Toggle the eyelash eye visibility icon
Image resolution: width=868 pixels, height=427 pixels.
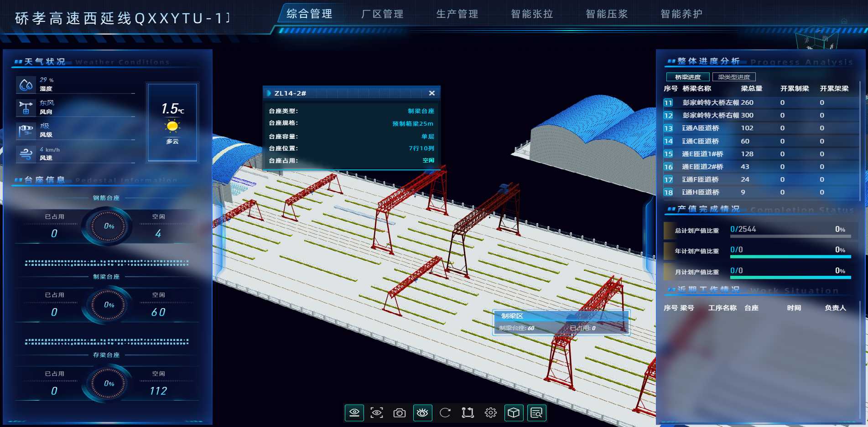pyautogui.click(x=422, y=412)
